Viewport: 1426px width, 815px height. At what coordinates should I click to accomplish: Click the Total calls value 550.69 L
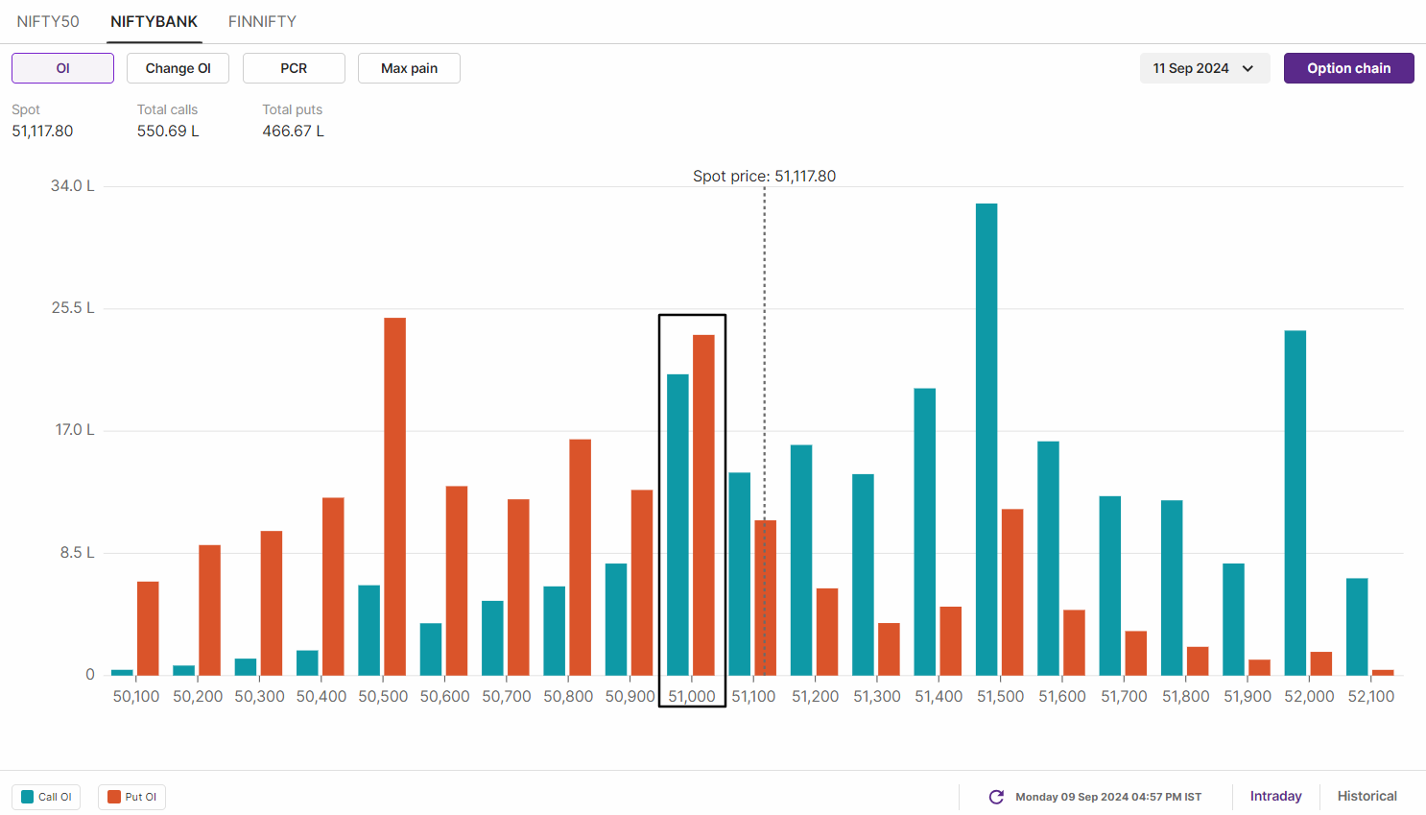[168, 131]
